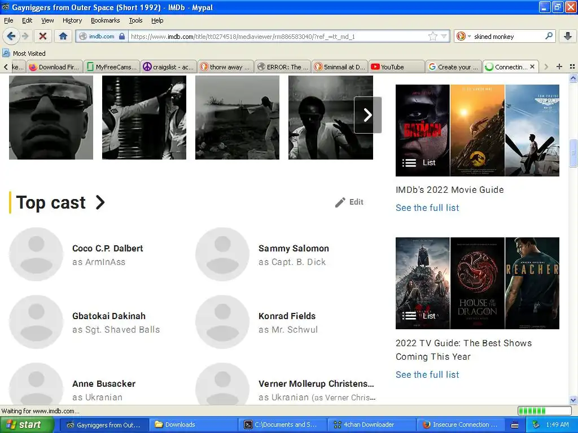578x433 pixels.
Task: Switch to Insecure Connection taskbar window
Action: pos(461,425)
